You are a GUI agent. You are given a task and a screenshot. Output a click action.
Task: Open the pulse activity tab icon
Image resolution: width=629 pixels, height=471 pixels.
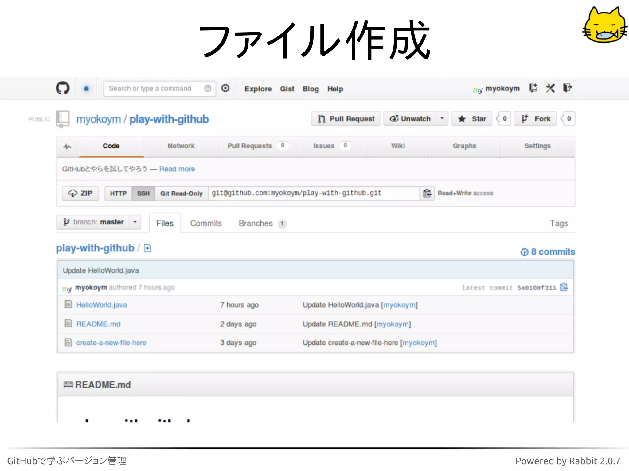click(67, 146)
